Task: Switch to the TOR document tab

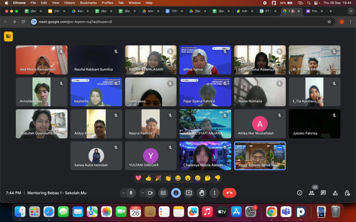Action: [x=174, y=11]
